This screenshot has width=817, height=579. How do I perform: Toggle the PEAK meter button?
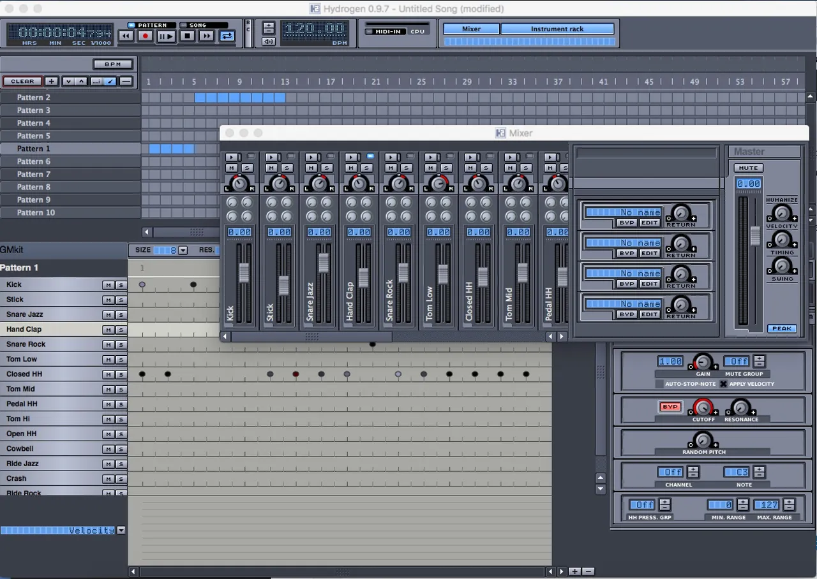(782, 328)
